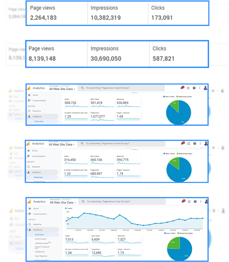The height and width of the screenshot is (262, 229).
Task: Expand the Demographics section in the 7,013 users panel
Action: point(35,260)
